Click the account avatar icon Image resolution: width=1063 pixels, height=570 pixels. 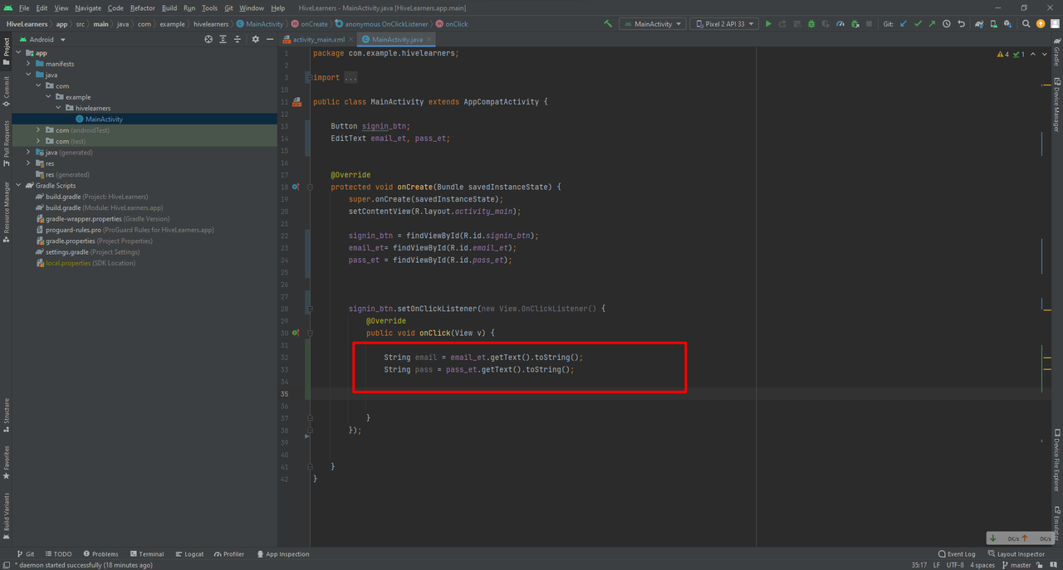point(1055,24)
